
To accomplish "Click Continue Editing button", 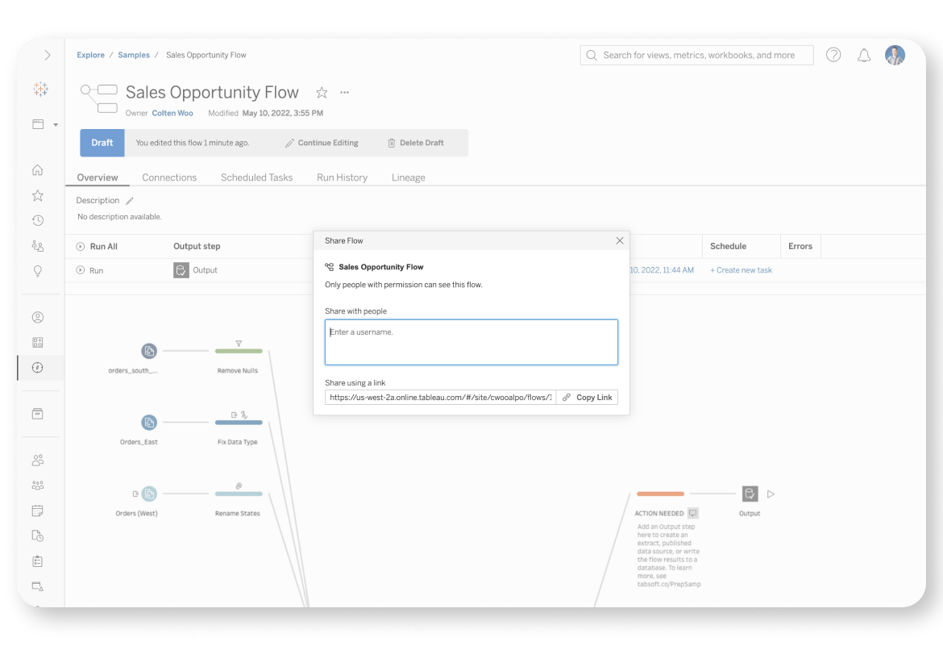I will [x=322, y=143].
